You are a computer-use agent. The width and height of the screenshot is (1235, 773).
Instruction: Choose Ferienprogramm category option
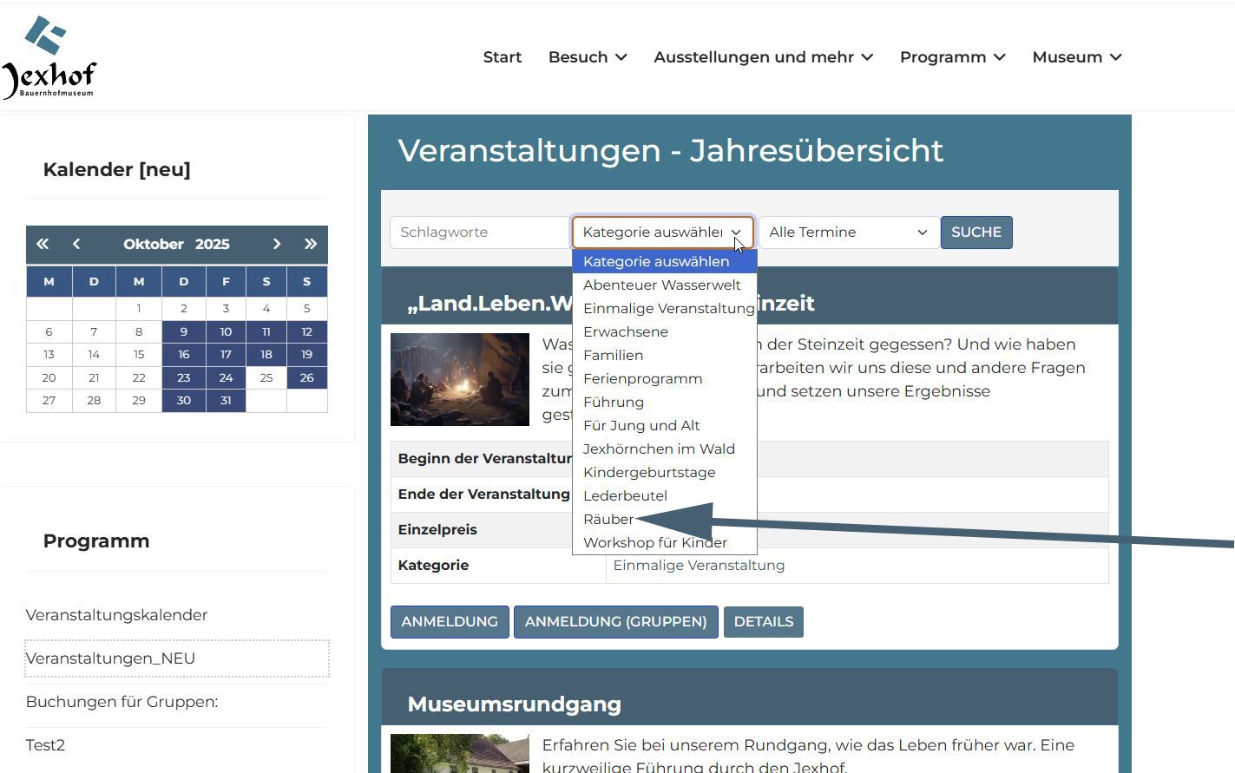(x=642, y=379)
